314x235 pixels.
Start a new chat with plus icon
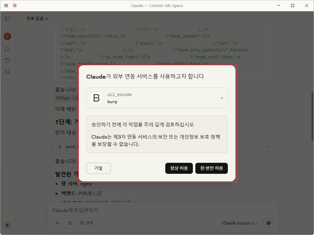(7, 36)
